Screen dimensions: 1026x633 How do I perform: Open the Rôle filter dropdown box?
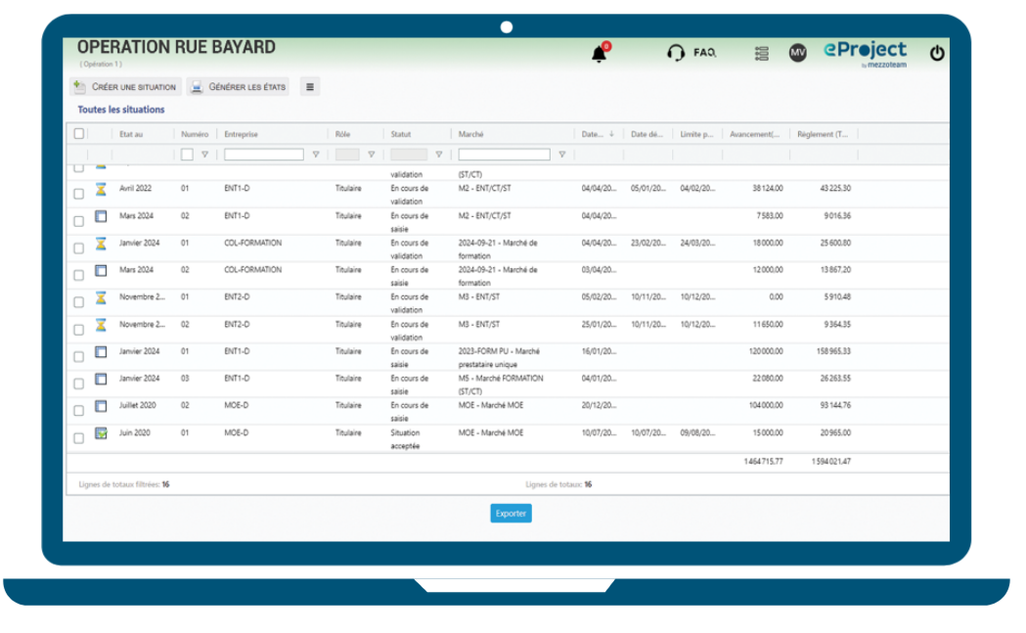pos(347,155)
